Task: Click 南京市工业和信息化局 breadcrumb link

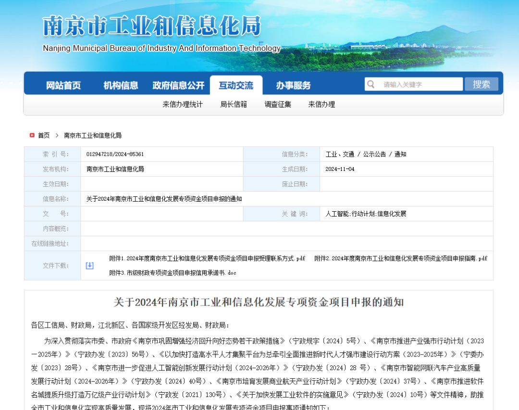Action: click(x=93, y=135)
